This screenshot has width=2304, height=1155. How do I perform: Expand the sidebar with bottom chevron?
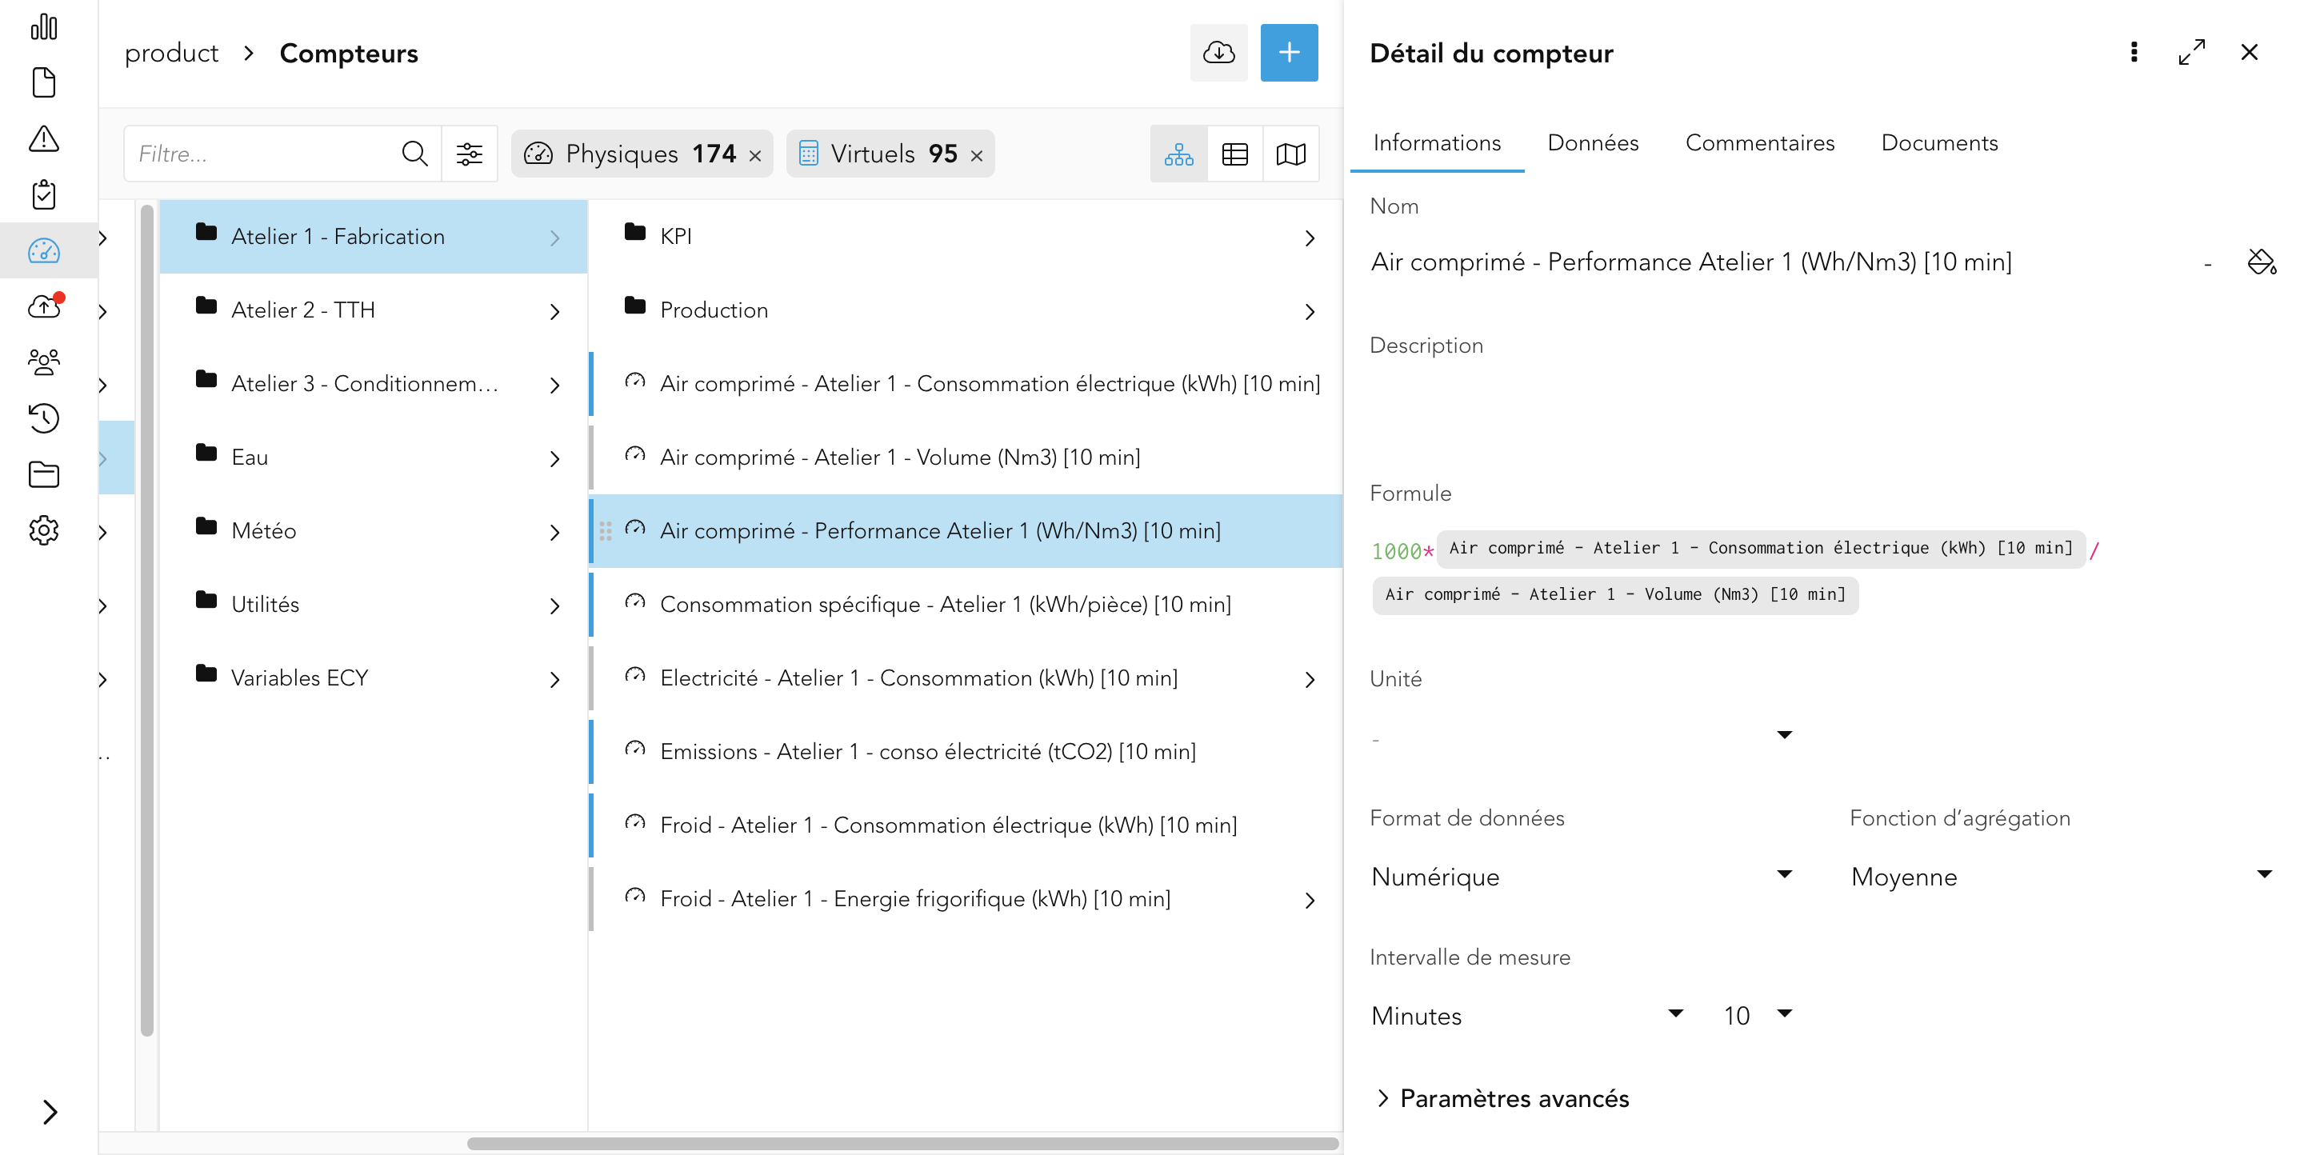50,1111
